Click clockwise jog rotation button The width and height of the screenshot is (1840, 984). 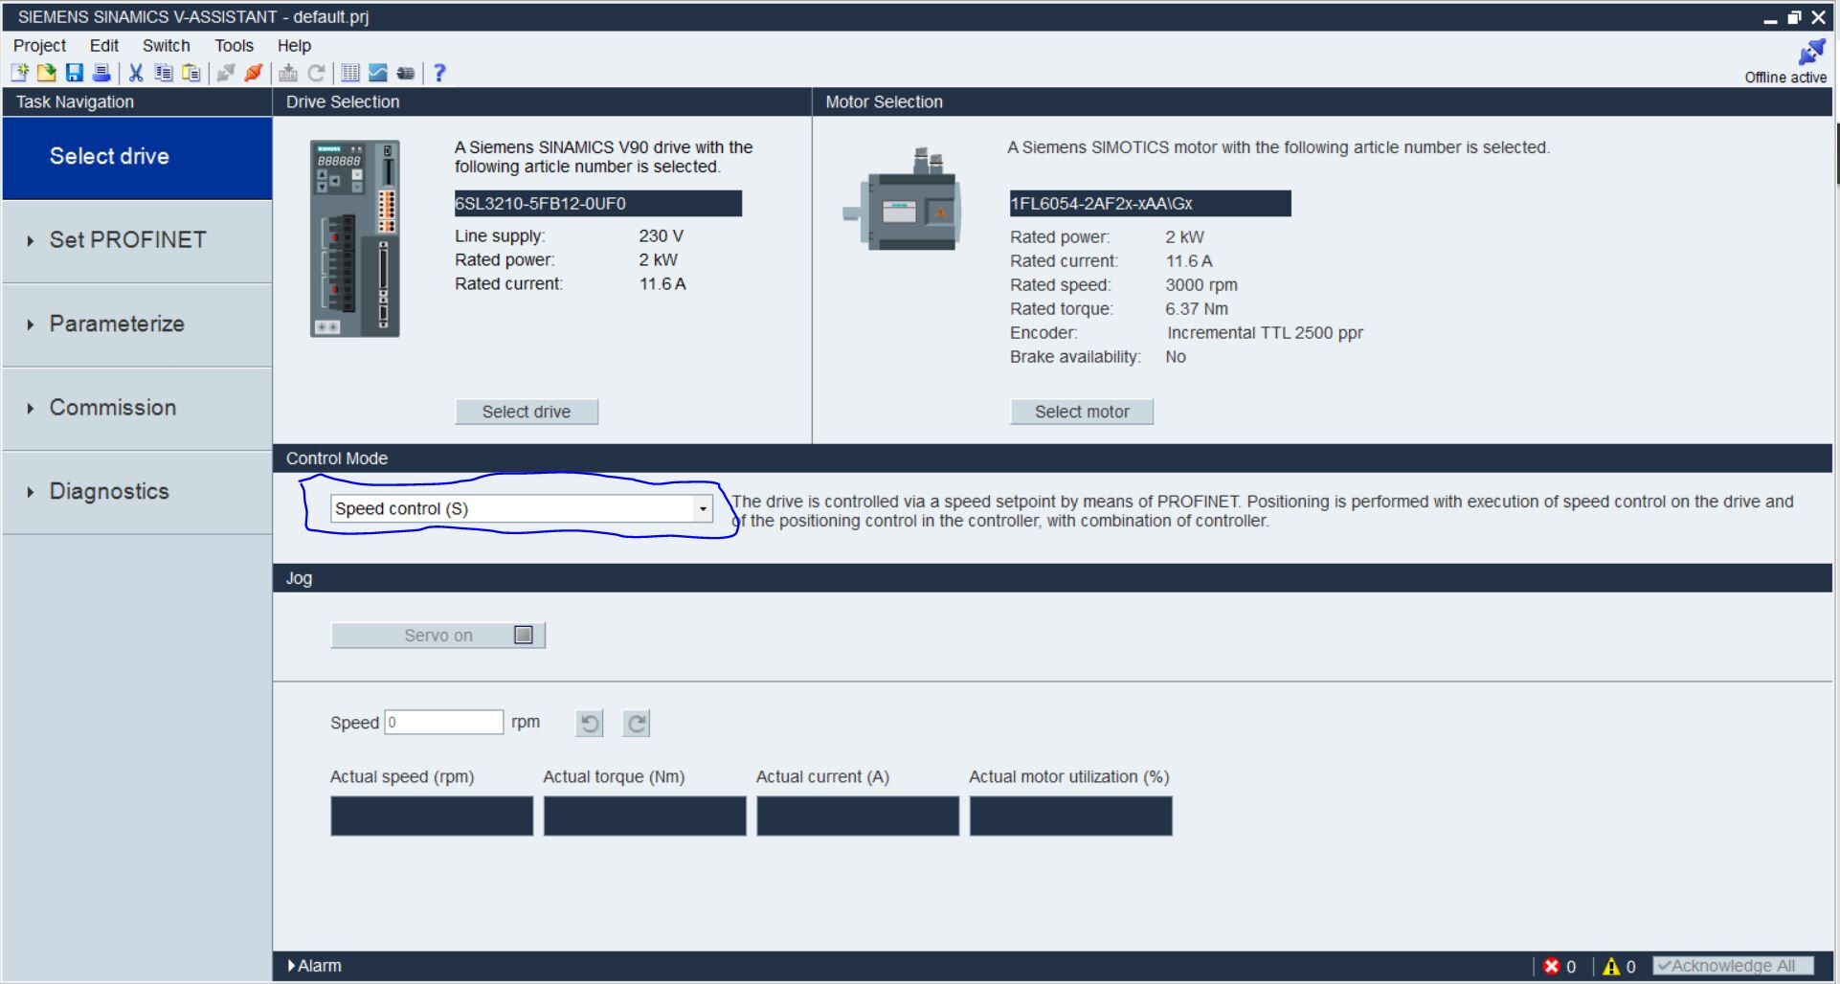[x=637, y=724]
